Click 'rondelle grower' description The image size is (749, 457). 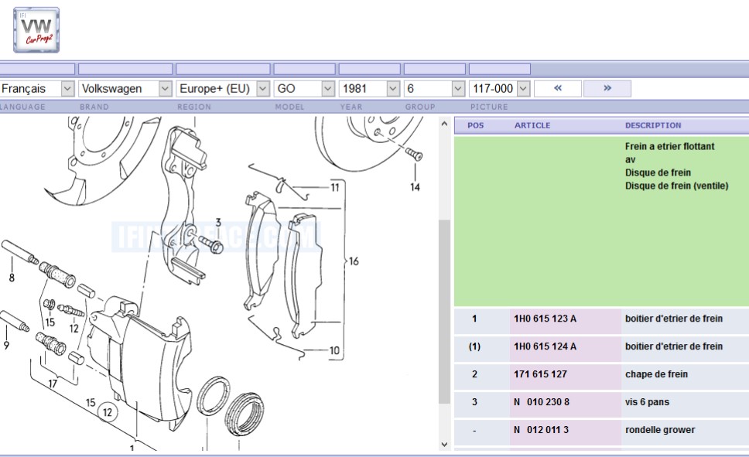(660, 430)
